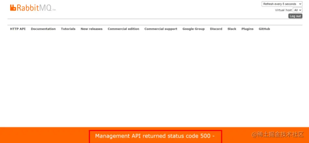Image resolution: width=309 pixels, height=143 pixels.
Task: Open the Commercial support link
Action: (161, 29)
